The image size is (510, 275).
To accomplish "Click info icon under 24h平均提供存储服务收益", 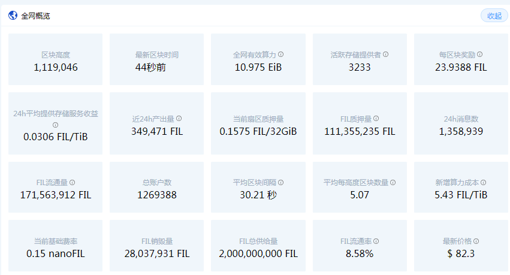I will (55, 125).
